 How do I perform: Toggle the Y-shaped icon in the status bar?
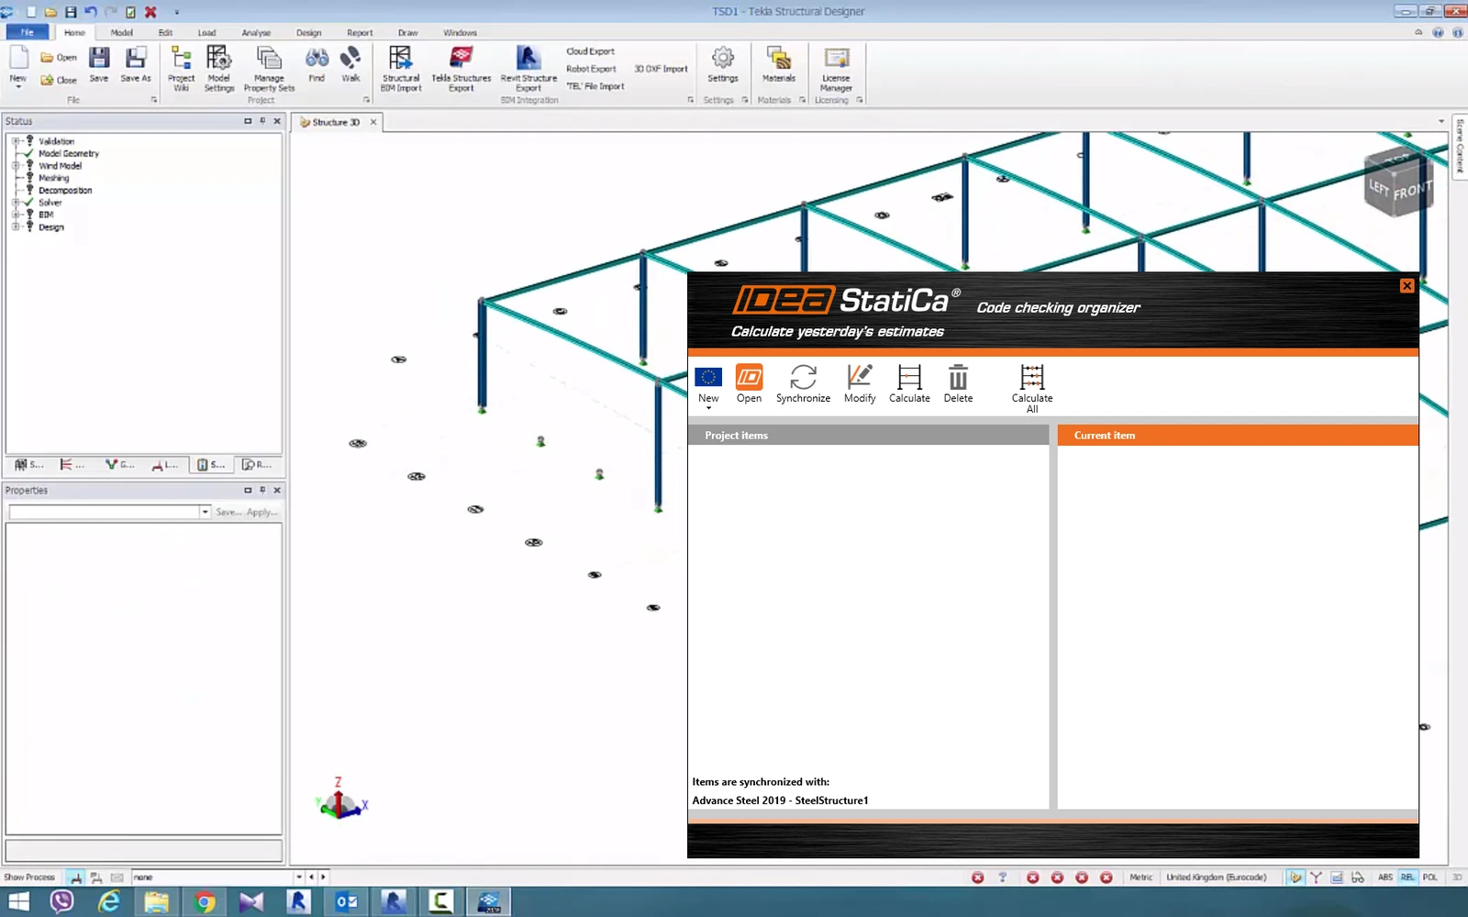coord(1316,878)
